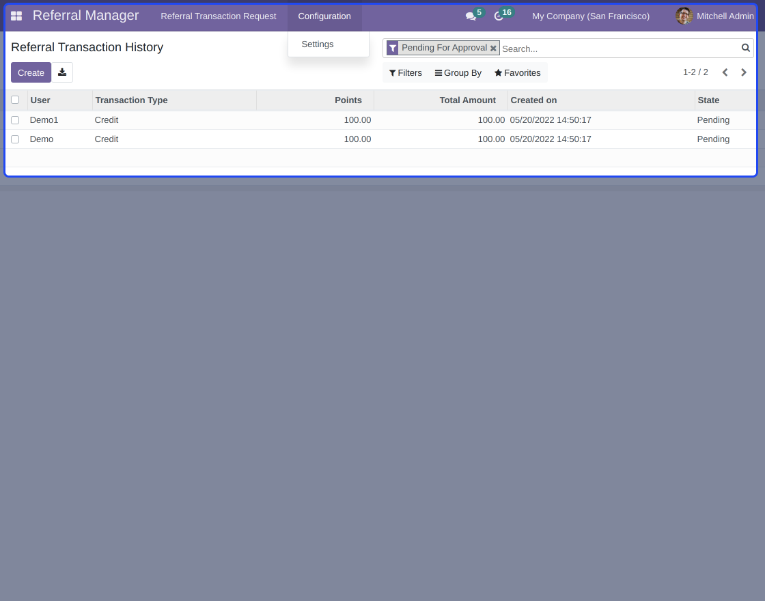Sort by the User column header
The width and height of the screenshot is (765, 601).
(60, 100)
